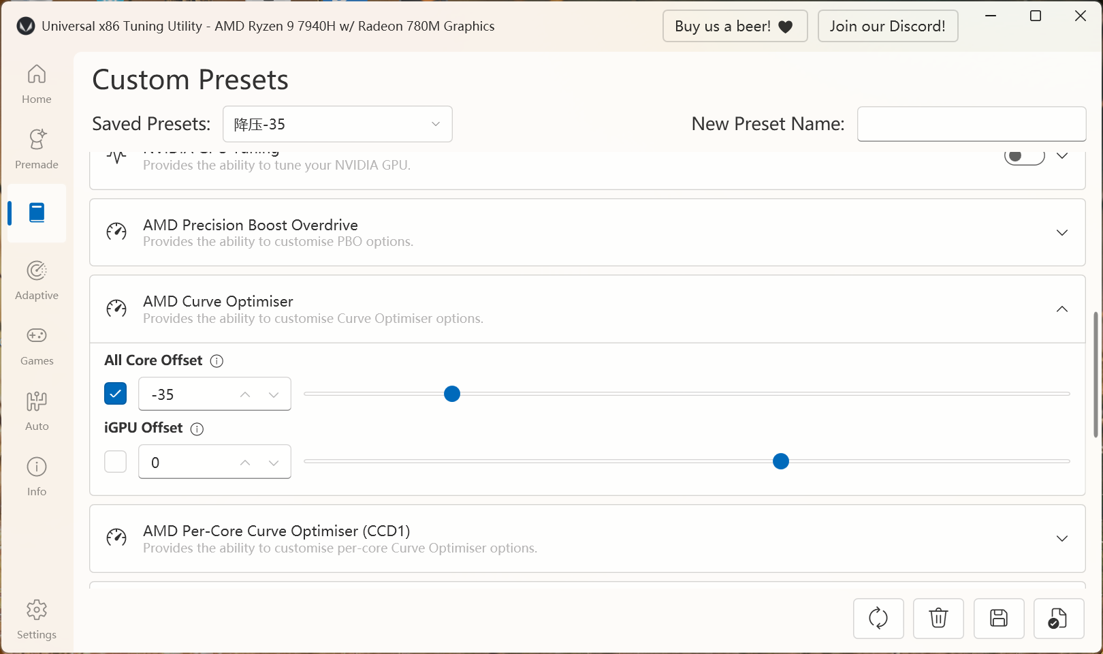Go to the Home page in sidebar

pos(37,84)
